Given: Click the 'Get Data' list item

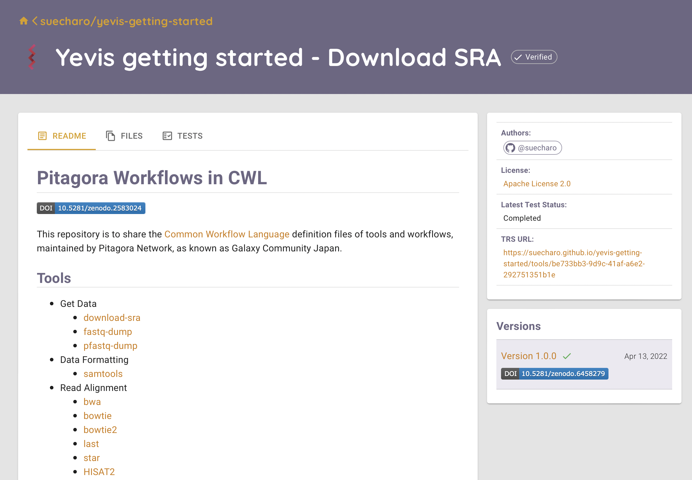Looking at the screenshot, I should [x=78, y=304].
